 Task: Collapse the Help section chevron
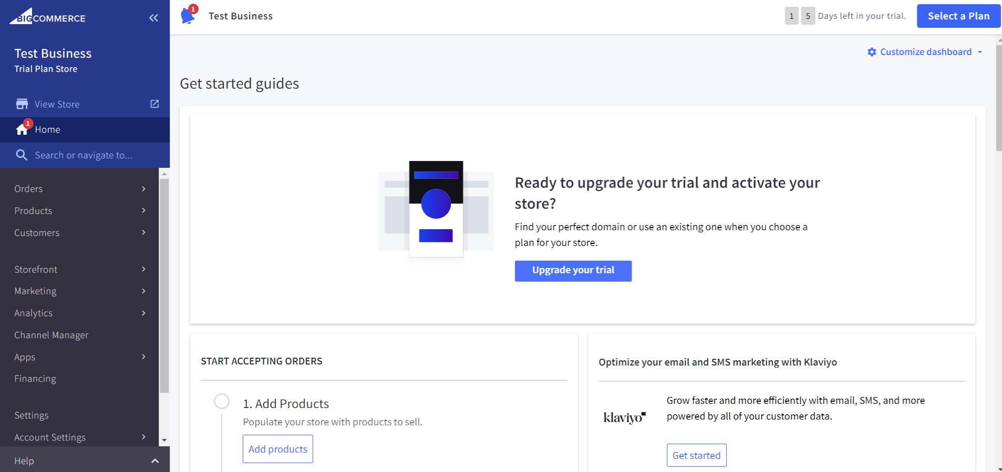pos(155,460)
